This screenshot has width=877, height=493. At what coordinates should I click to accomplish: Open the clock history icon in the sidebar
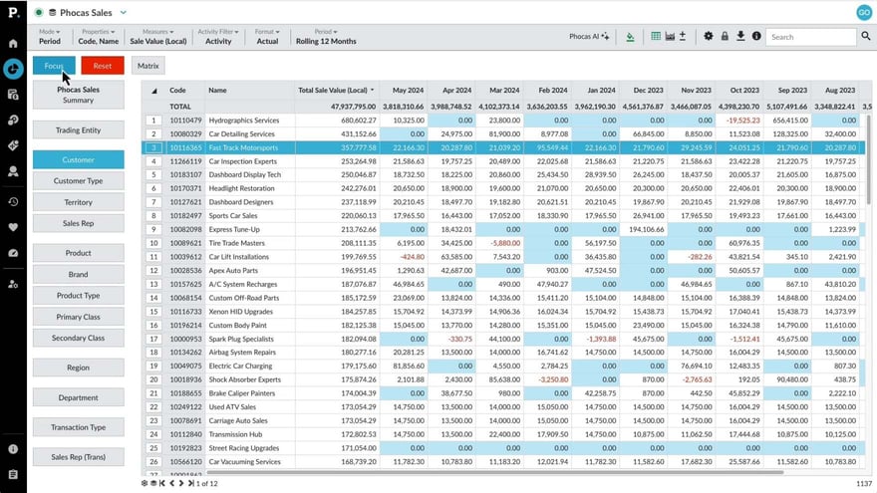[13, 202]
